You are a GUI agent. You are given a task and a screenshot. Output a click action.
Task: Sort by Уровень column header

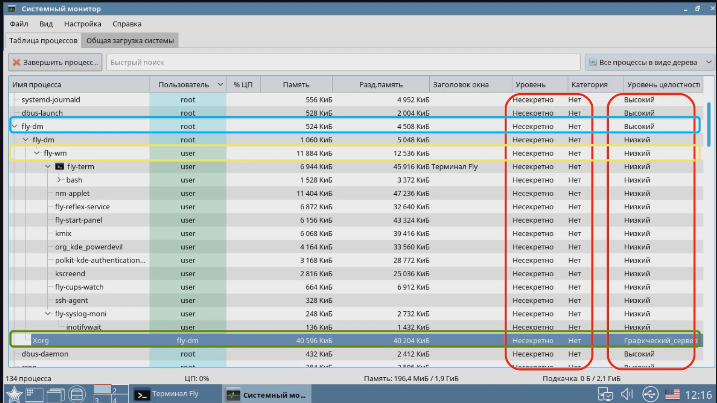[x=540, y=85]
